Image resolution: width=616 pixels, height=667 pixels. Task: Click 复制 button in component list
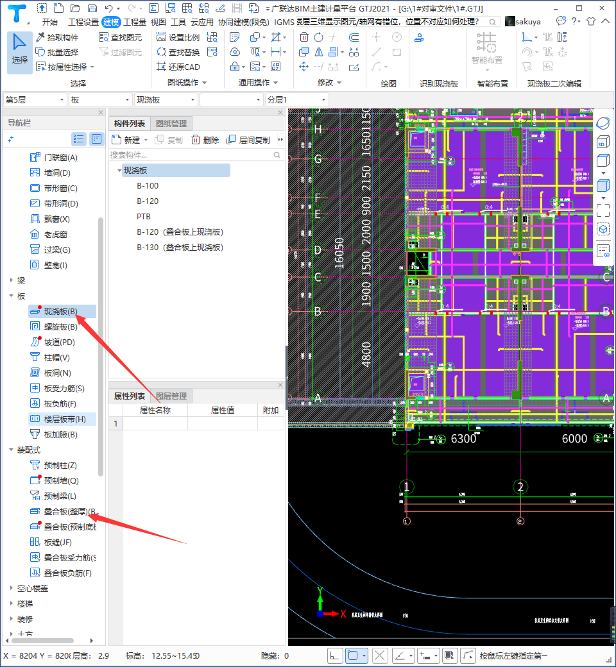tap(169, 140)
